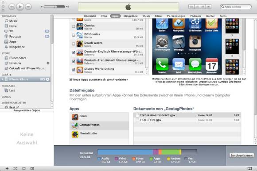Toggle shuffle at bottom bar
This screenshot has width=257, height=171.
(15, 168)
